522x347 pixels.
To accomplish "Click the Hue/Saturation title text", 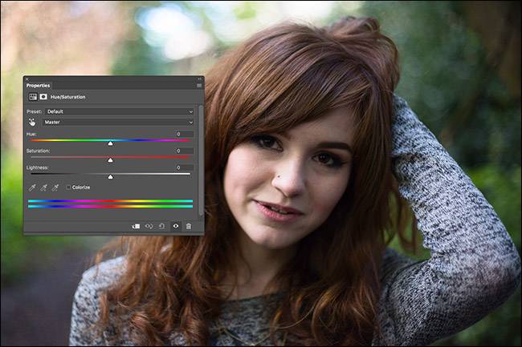I will [x=68, y=97].
